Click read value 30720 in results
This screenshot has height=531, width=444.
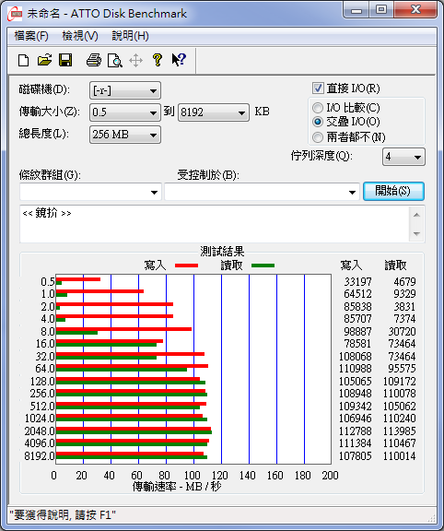[402, 332]
